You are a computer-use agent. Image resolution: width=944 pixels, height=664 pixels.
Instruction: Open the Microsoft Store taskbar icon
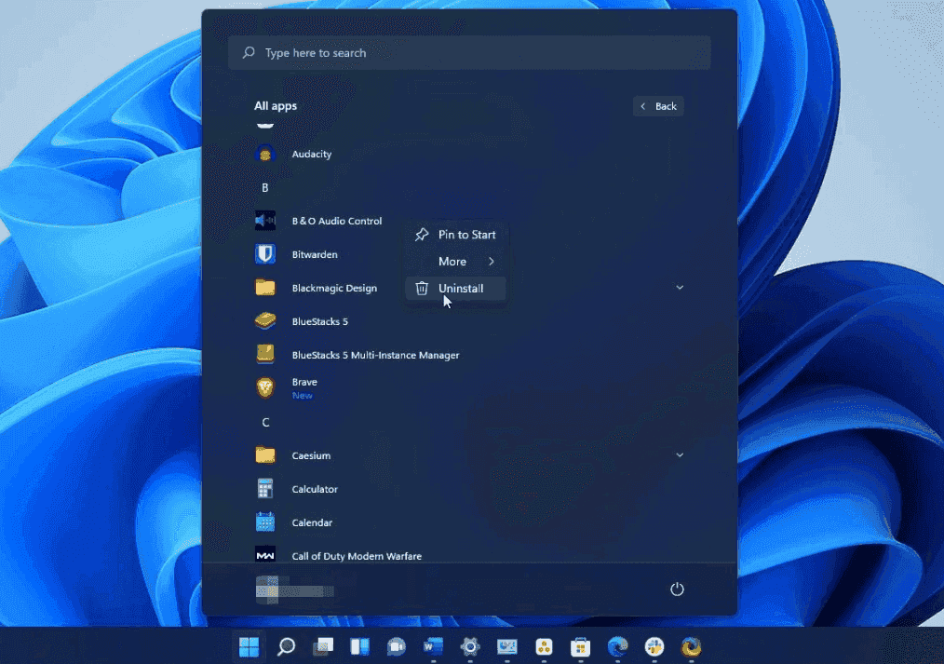pyautogui.click(x=580, y=647)
